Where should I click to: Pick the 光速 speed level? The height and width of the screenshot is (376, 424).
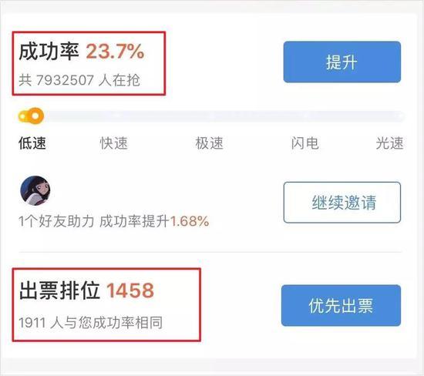389,143
